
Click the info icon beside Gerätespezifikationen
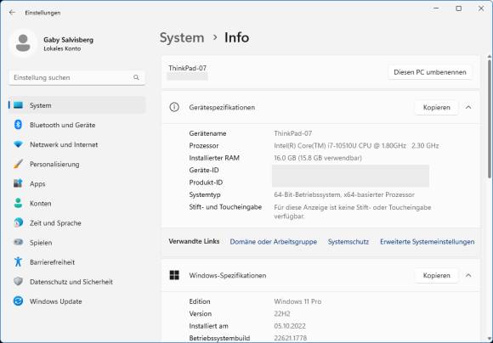point(174,107)
